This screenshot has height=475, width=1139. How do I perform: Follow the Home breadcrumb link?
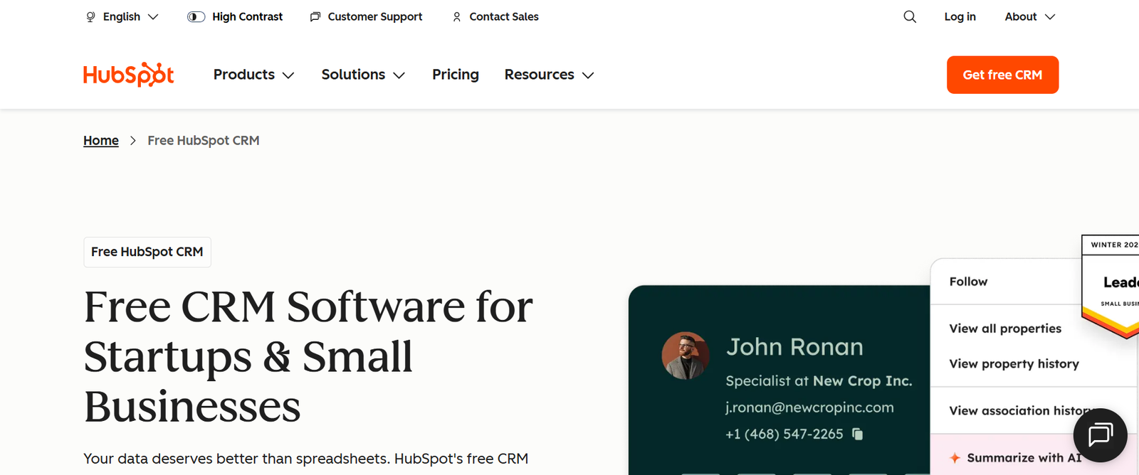pyautogui.click(x=101, y=141)
